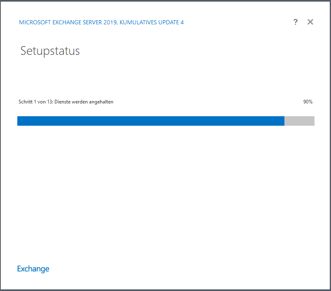Close the Exchange setup window
331x291 pixels.
tap(310, 22)
